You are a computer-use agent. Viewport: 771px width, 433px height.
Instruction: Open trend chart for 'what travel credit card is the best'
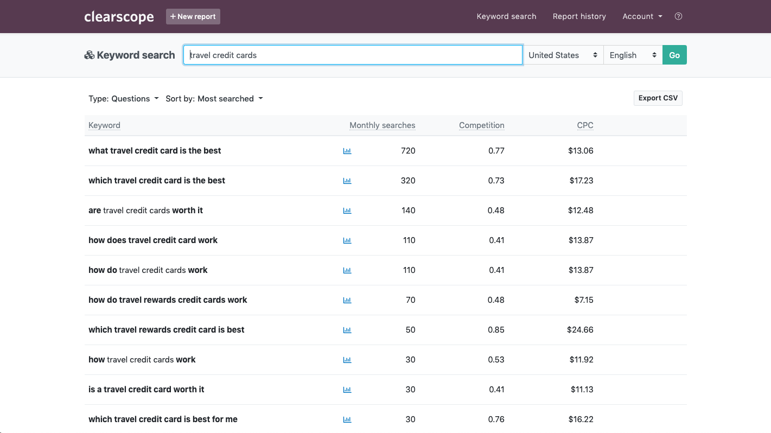[x=347, y=151]
